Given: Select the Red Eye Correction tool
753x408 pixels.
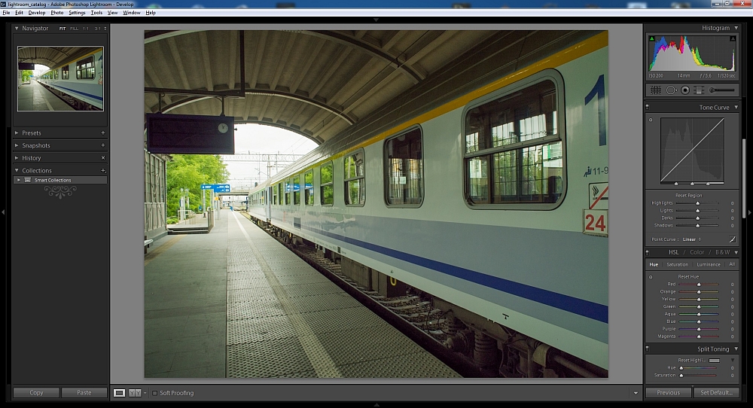Looking at the screenshot, I should (x=685, y=90).
